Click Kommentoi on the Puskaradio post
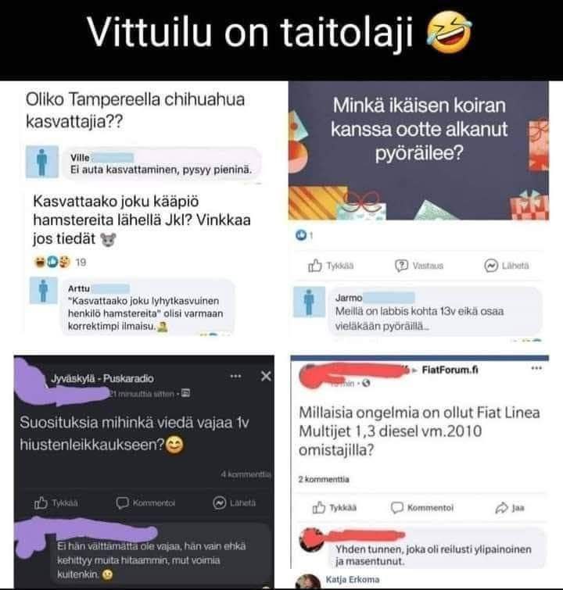The width and height of the screenshot is (563, 590). (x=145, y=502)
